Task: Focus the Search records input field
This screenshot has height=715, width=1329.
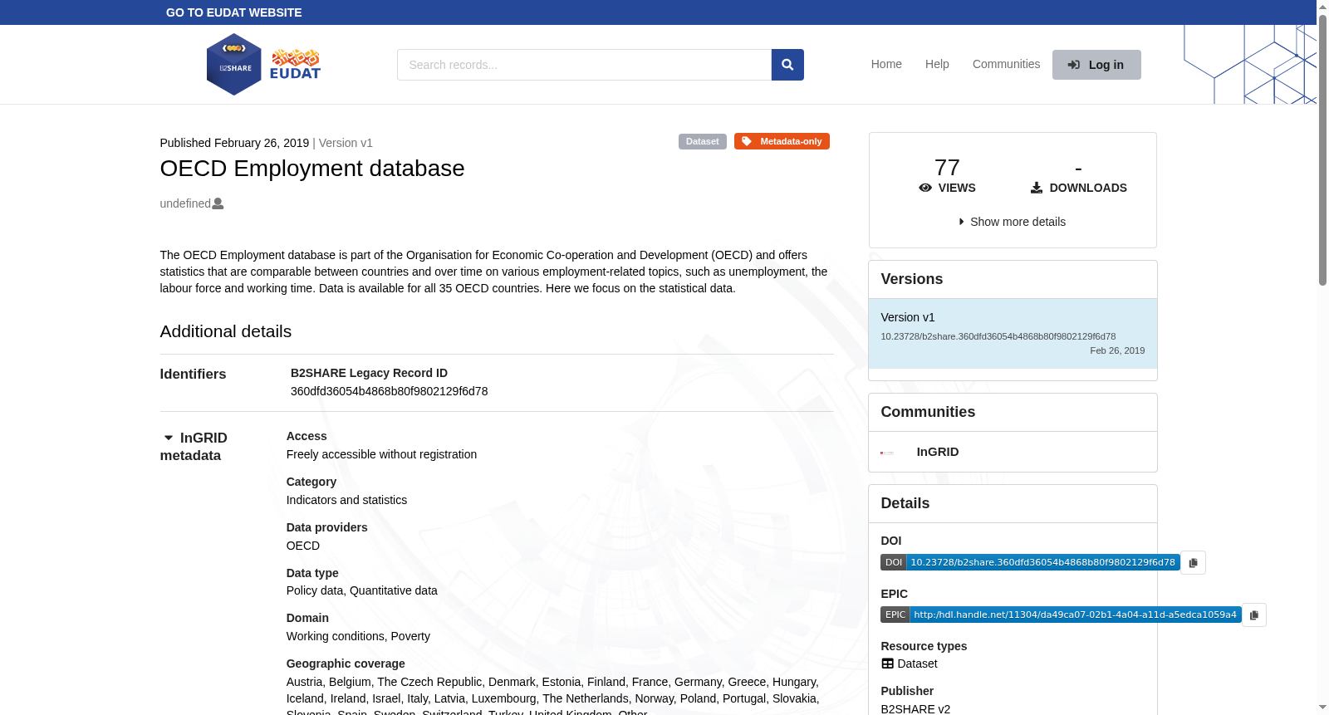Action: pos(584,65)
